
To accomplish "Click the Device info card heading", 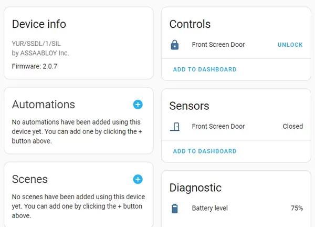I will 39,24.
